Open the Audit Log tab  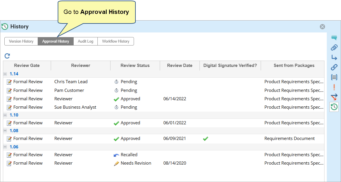pyautogui.click(x=86, y=41)
